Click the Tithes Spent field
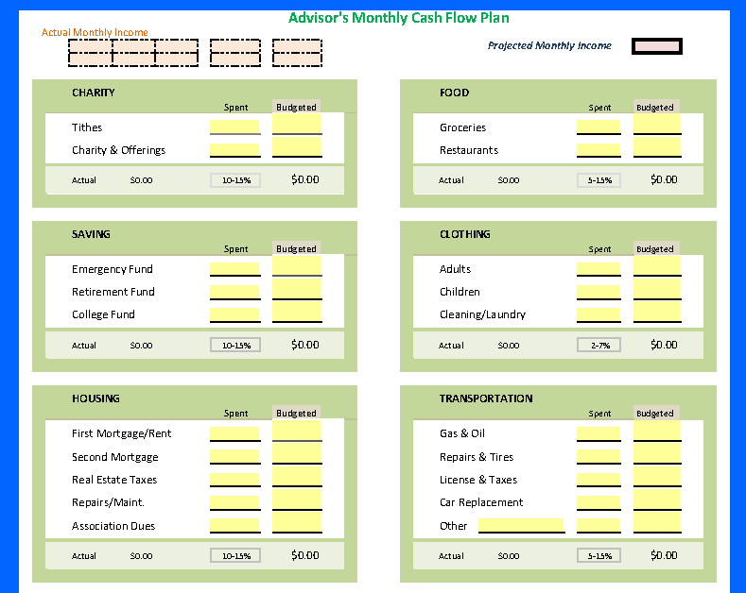The width and height of the screenshot is (746, 593). [234, 127]
